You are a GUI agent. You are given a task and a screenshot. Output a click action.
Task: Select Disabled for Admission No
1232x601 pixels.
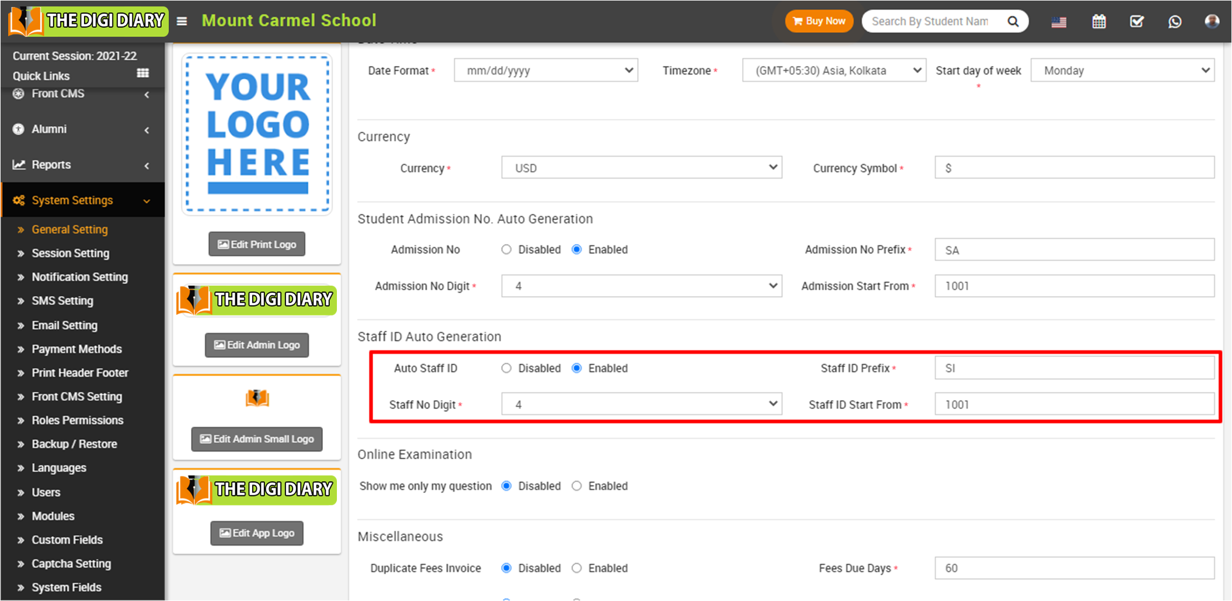click(506, 249)
